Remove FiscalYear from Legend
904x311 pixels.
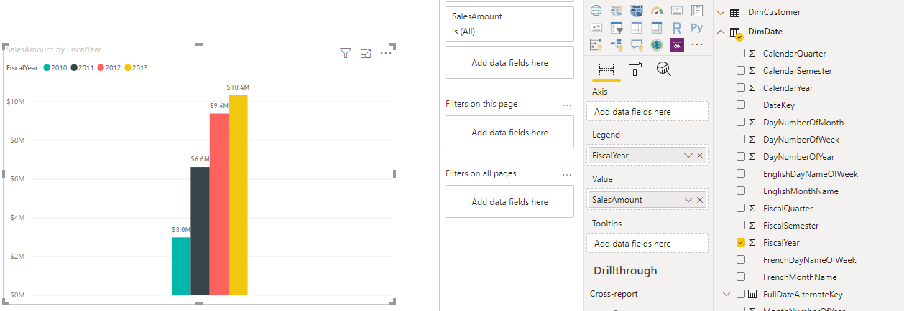[x=700, y=155]
